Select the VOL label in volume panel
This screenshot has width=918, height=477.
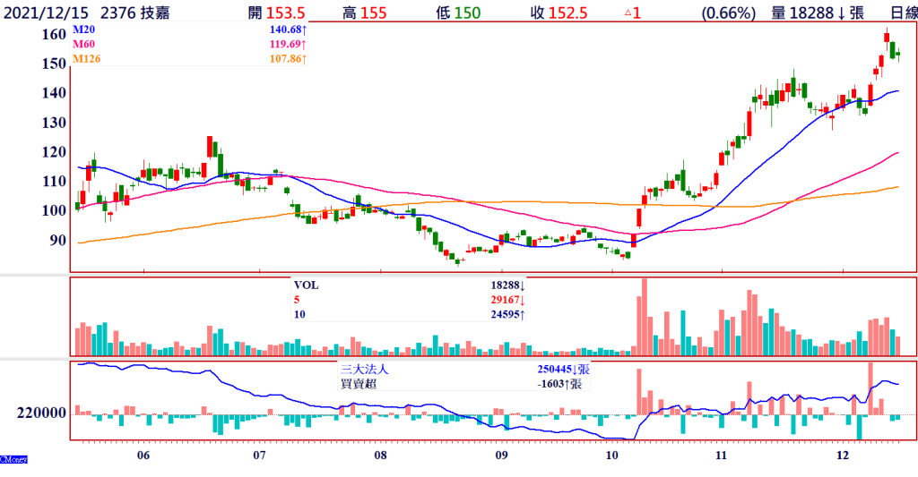tap(306, 285)
